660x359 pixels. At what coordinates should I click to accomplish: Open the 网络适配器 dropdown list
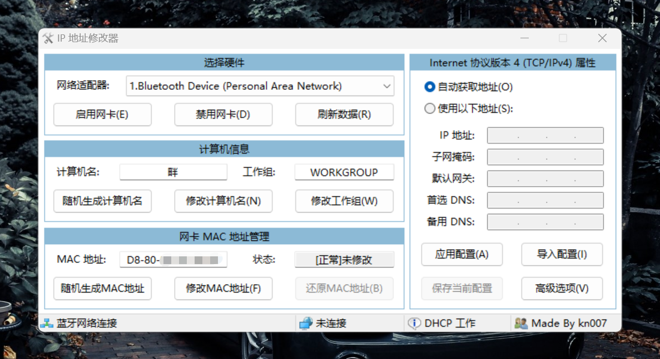coord(260,86)
